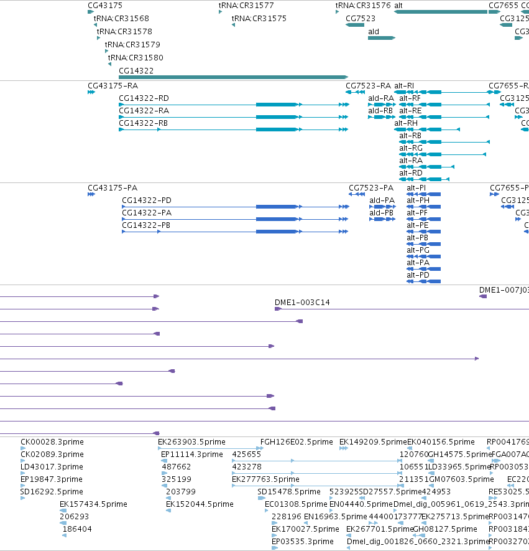Select the alt-PH label
Image resolution: width=529 pixels, height=551 pixels.
(418, 200)
